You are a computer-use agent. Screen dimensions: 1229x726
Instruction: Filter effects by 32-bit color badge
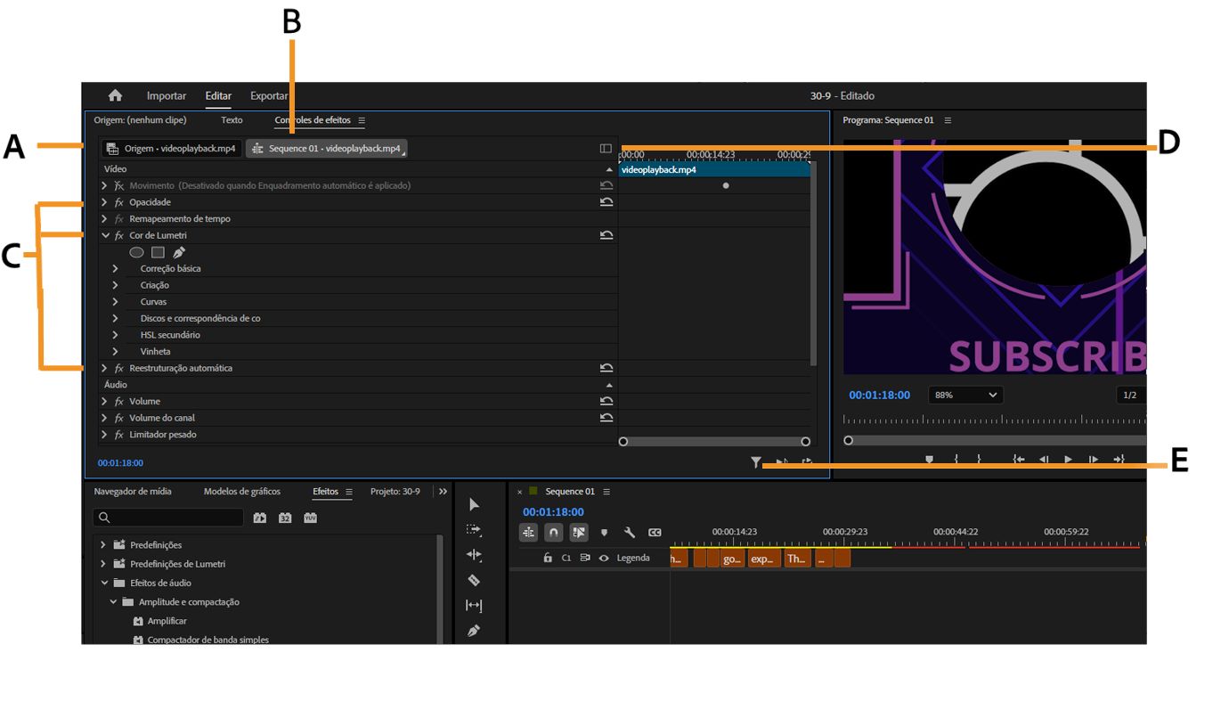click(x=285, y=518)
